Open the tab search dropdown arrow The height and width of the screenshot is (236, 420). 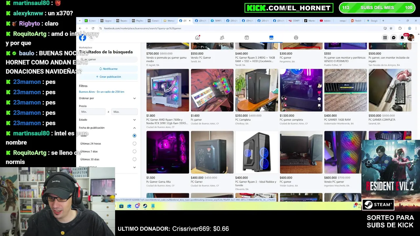tap(80, 21)
